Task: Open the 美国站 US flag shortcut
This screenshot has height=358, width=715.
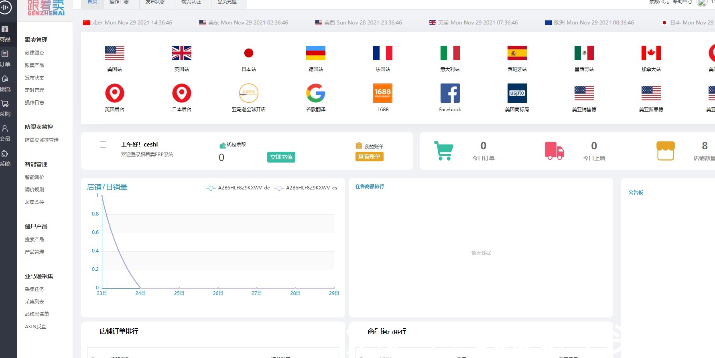Action: point(115,53)
